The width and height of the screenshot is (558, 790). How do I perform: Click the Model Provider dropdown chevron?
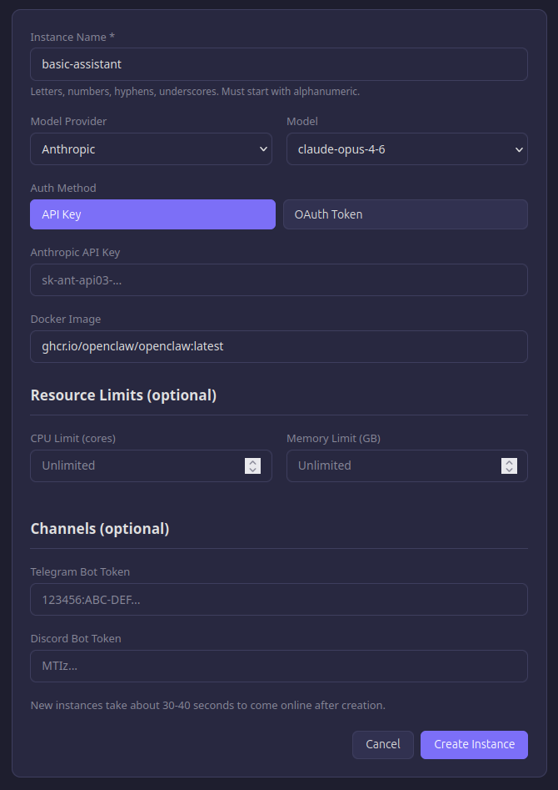[x=265, y=148]
